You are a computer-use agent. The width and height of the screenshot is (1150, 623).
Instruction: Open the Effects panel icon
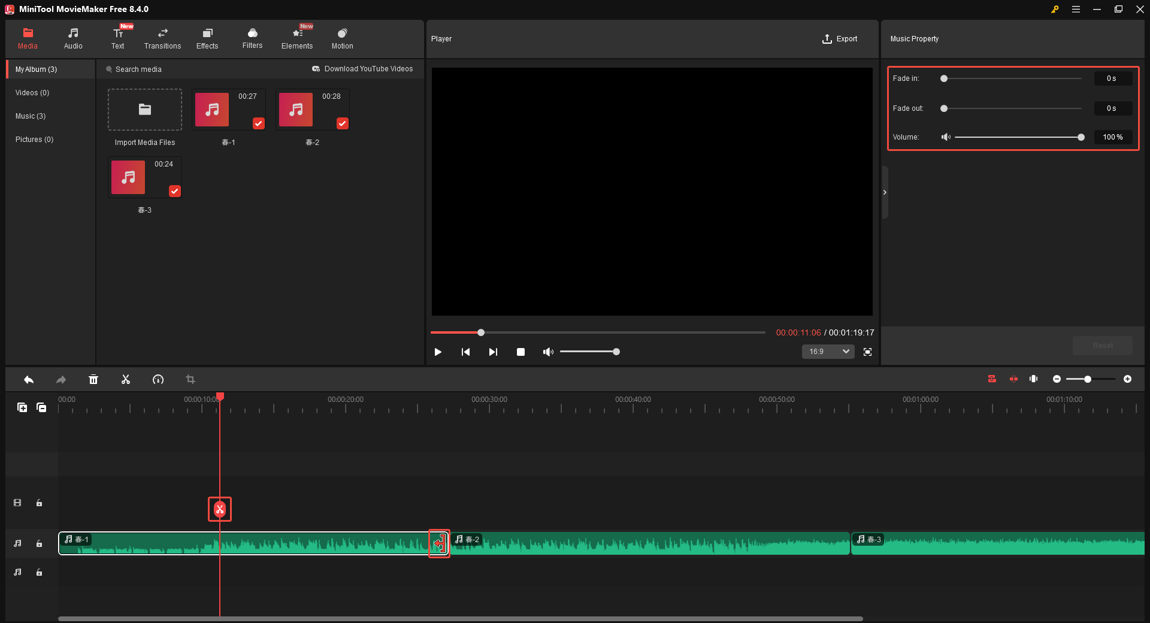pyautogui.click(x=207, y=38)
